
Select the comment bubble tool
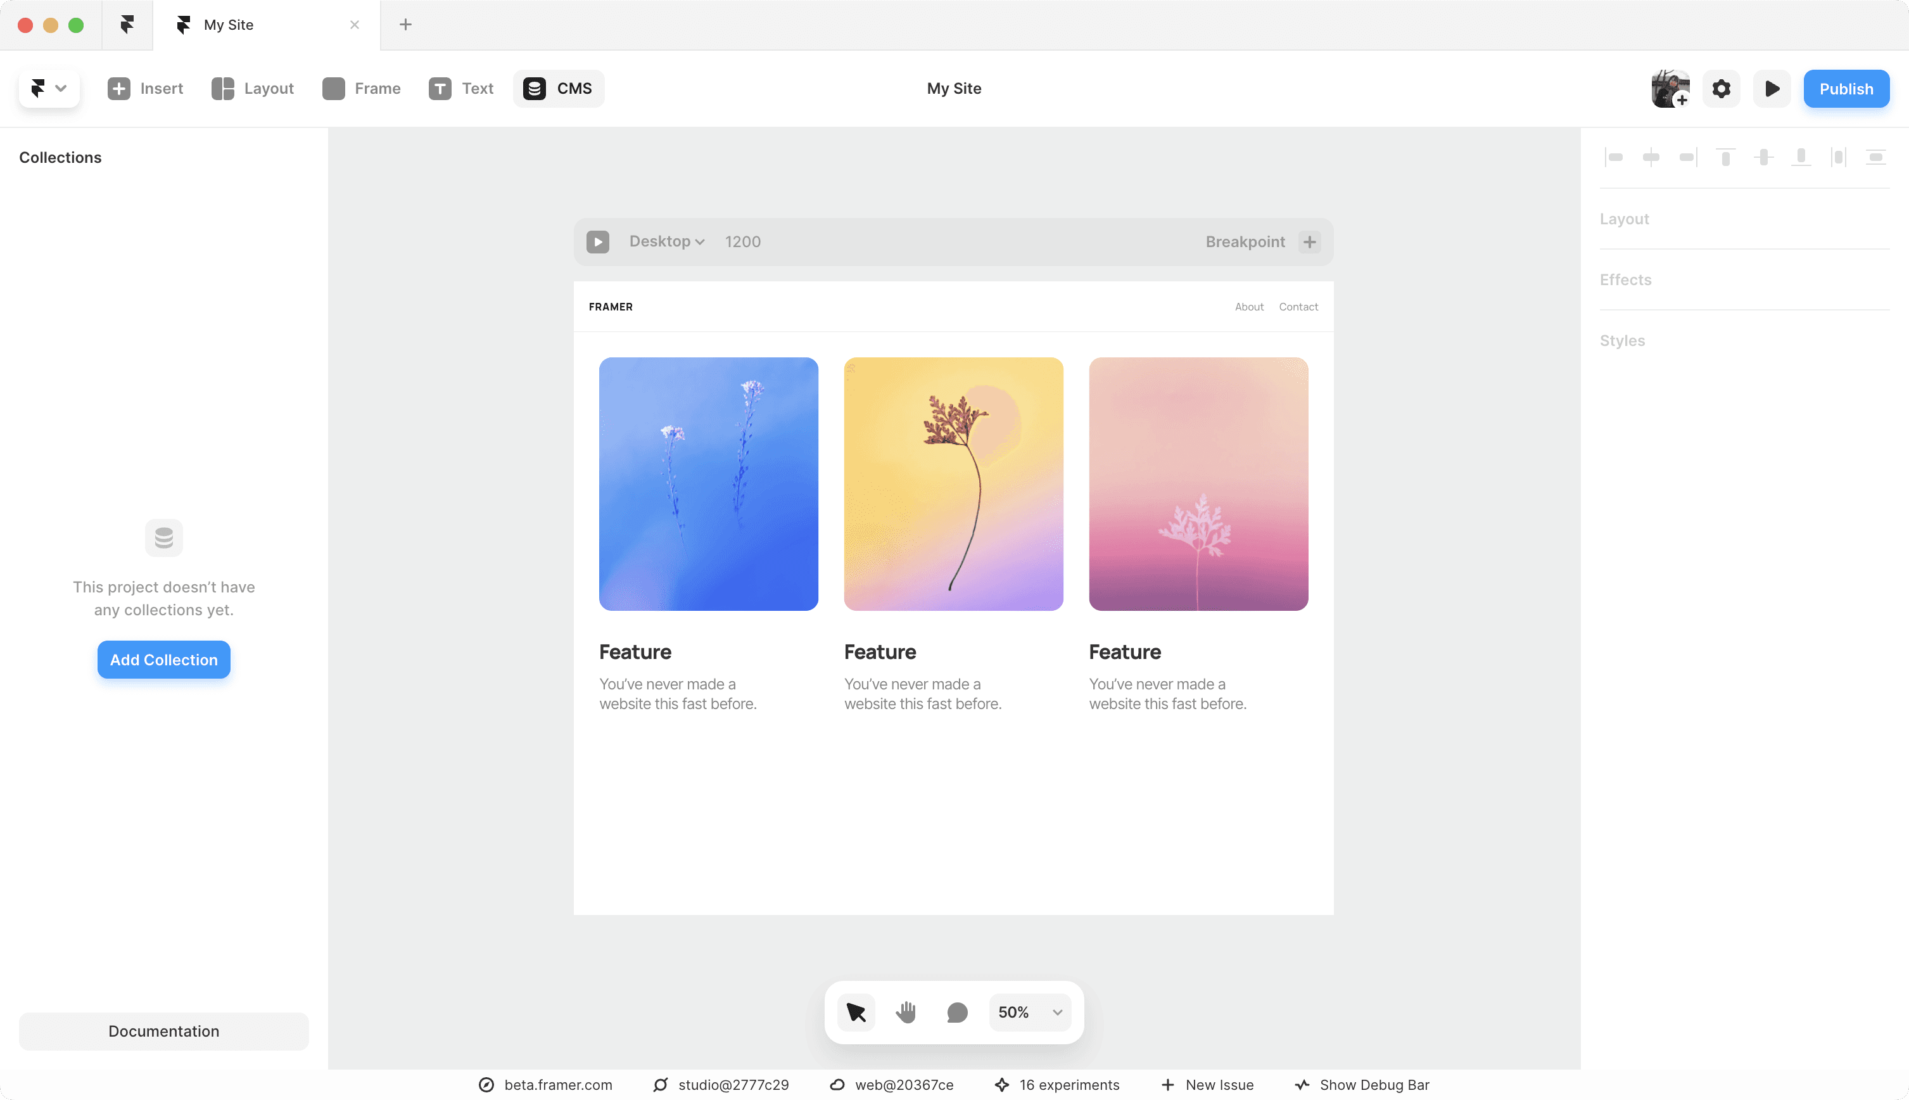(x=957, y=1013)
